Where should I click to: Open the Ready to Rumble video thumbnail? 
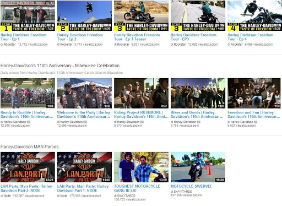28,93
